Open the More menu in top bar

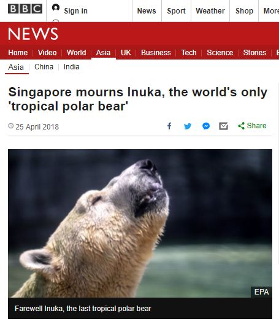(x=271, y=11)
